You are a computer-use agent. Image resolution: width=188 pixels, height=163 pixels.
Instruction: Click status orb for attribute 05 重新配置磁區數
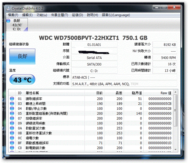12,113
